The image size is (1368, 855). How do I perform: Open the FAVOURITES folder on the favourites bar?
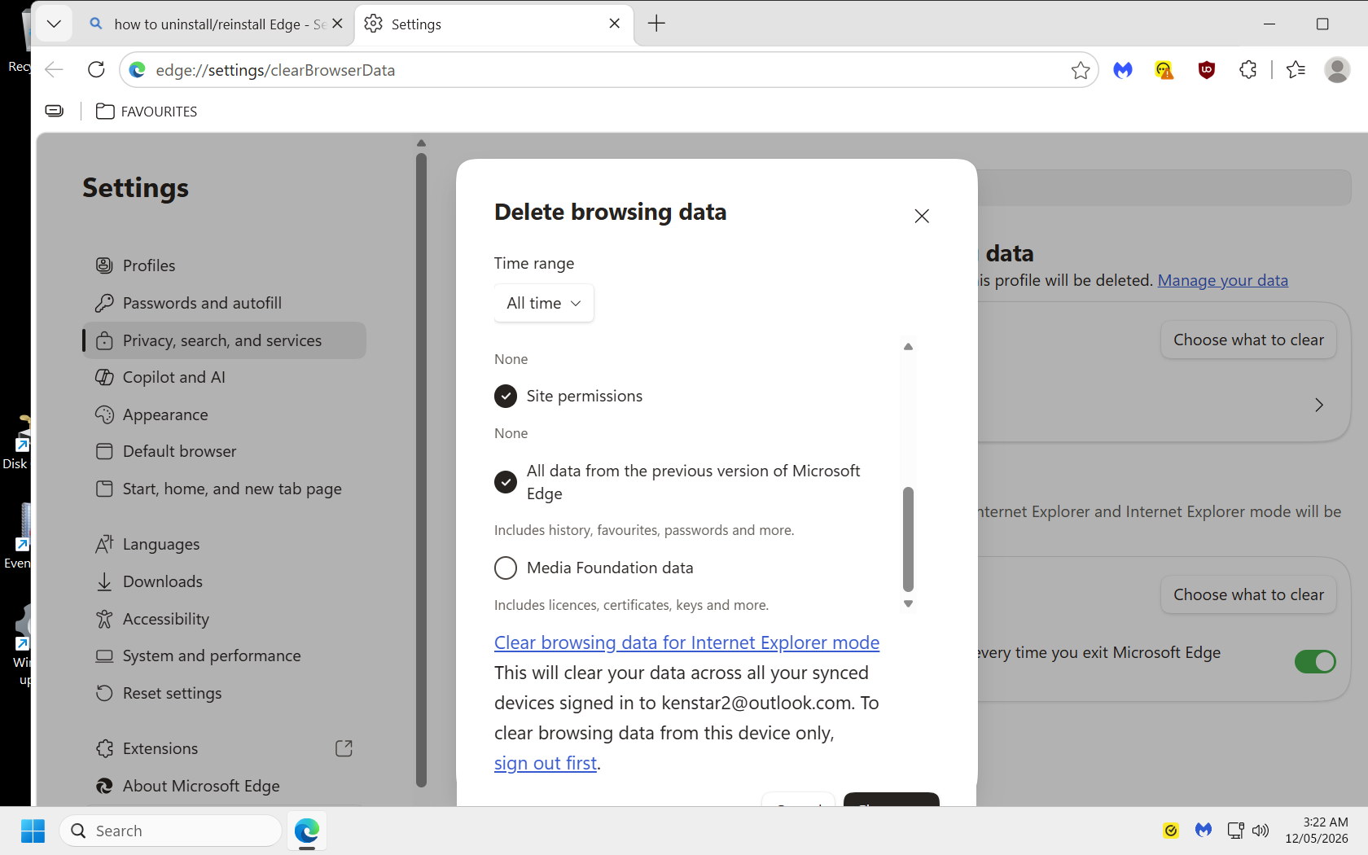point(147,112)
